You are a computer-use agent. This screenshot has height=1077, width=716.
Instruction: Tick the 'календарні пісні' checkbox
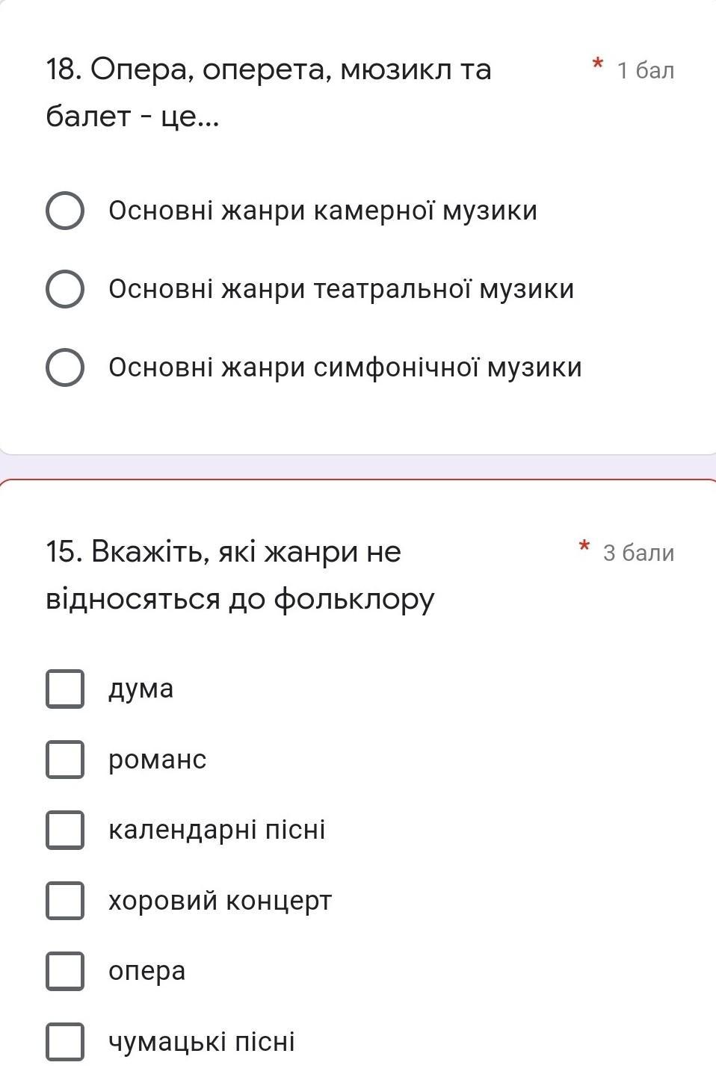coord(65,830)
